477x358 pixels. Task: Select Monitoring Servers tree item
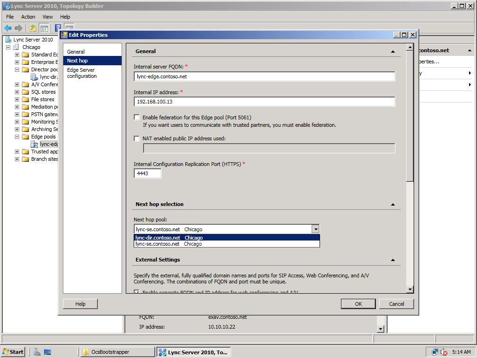[x=44, y=122]
